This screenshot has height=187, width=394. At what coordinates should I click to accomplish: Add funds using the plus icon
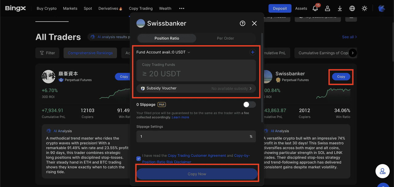[x=252, y=52]
